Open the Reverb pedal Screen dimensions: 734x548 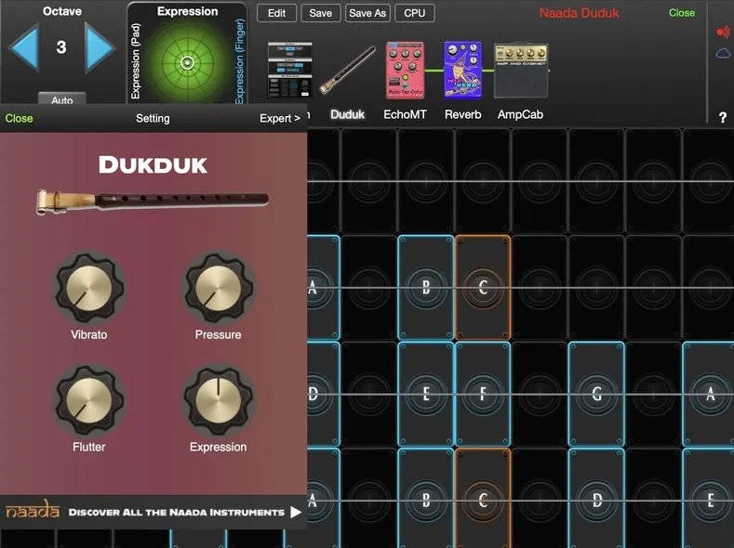(x=463, y=70)
